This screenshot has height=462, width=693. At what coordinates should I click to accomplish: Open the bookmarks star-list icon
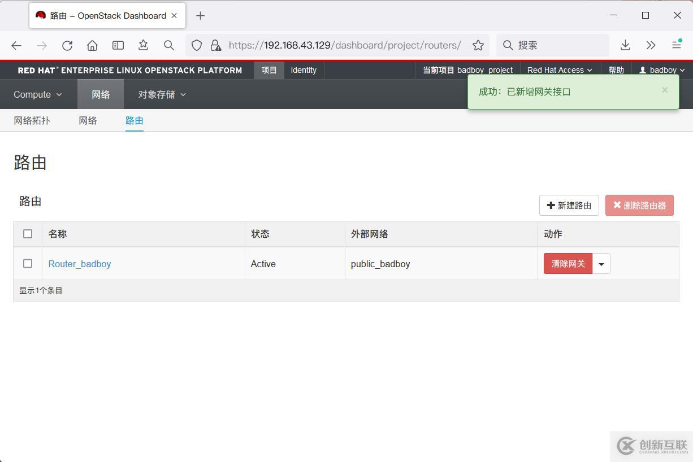[143, 45]
